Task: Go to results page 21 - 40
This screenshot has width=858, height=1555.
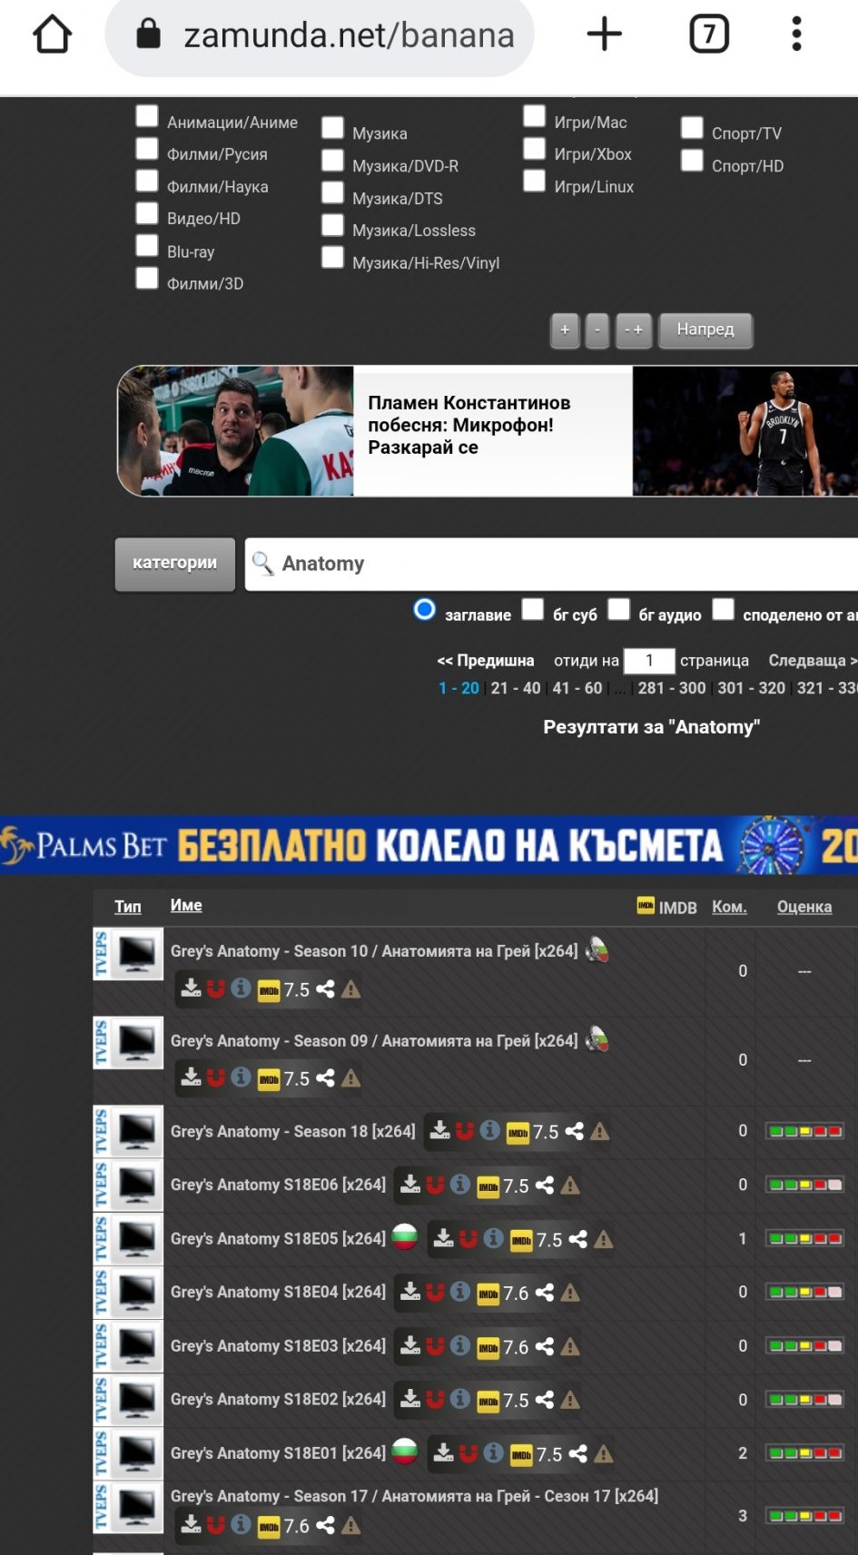Action: coord(516,688)
